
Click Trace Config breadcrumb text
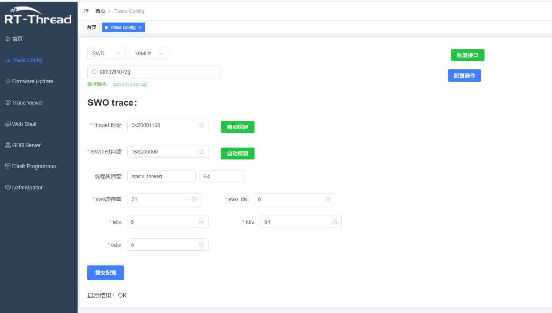[129, 11]
